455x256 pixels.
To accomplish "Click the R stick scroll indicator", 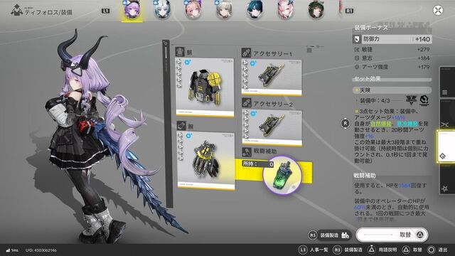I will (346, 123).
